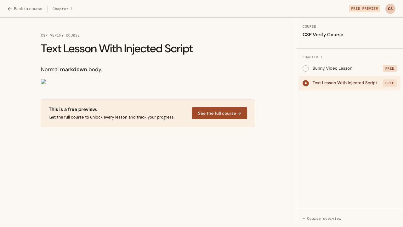This screenshot has width=403, height=227.
Task: Click See the full course button
Action: point(219,113)
